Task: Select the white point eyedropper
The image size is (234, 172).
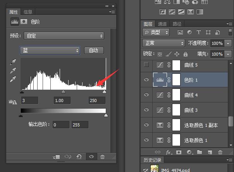Action: pos(13,79)
